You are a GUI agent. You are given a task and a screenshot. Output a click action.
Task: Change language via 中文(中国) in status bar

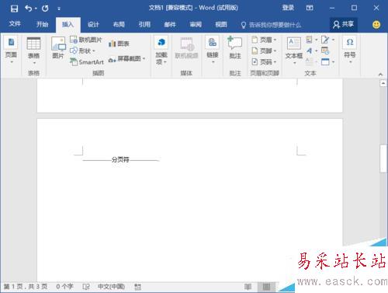pyautogui.click(x=111, y=287)
